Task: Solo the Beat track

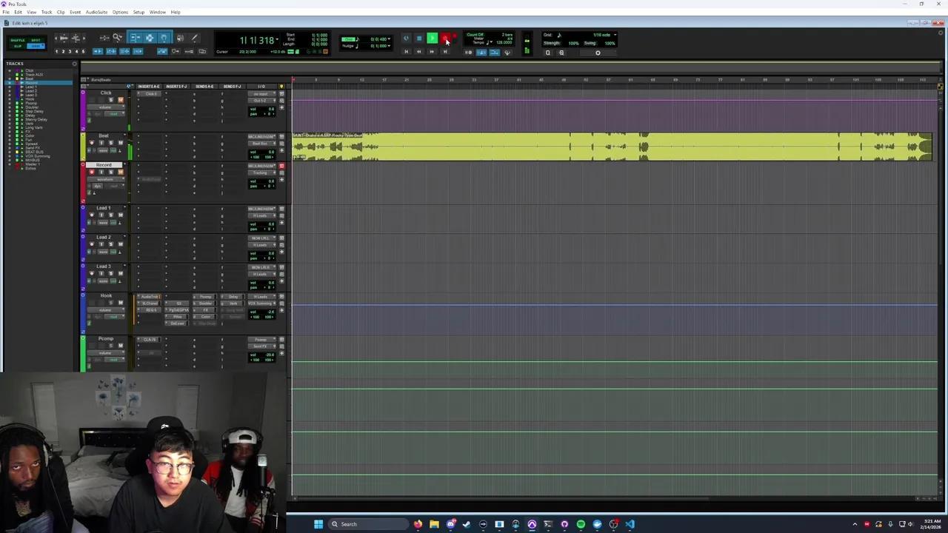Action: (x=111, y=143)
